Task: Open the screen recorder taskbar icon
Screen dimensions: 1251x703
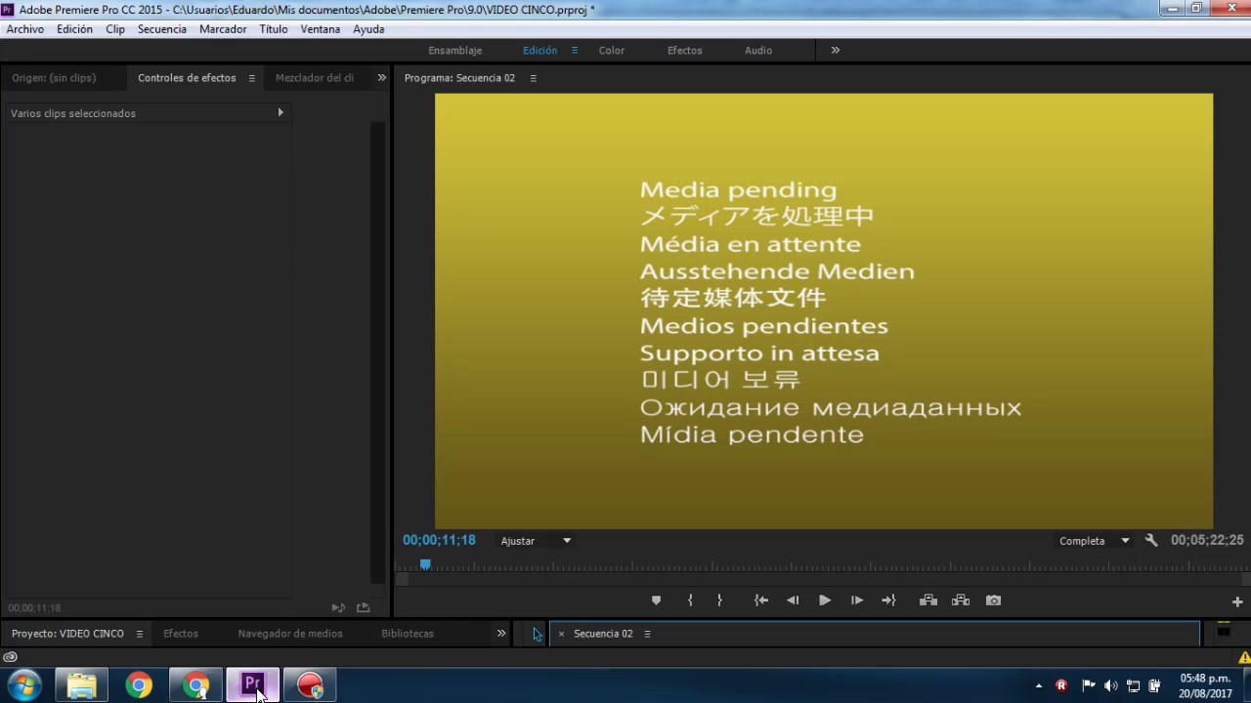Action: pyautogui.click(x=310, y=685)
